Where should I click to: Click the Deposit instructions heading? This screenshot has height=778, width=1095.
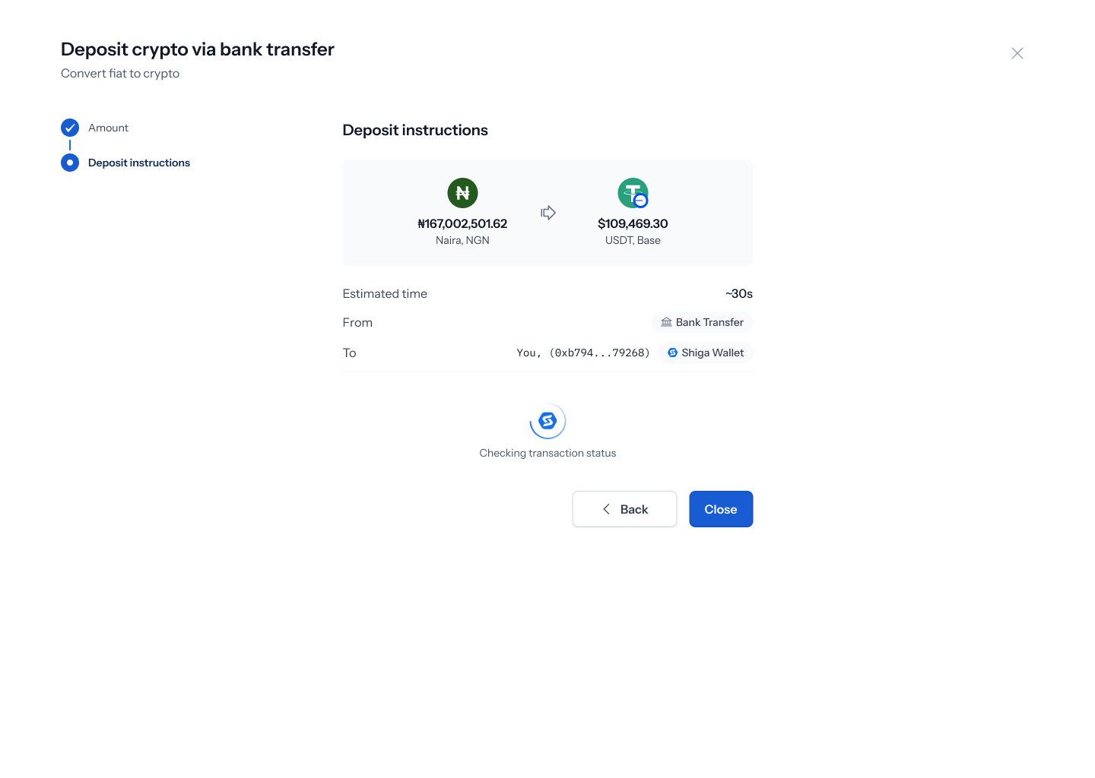pos(415,130)
